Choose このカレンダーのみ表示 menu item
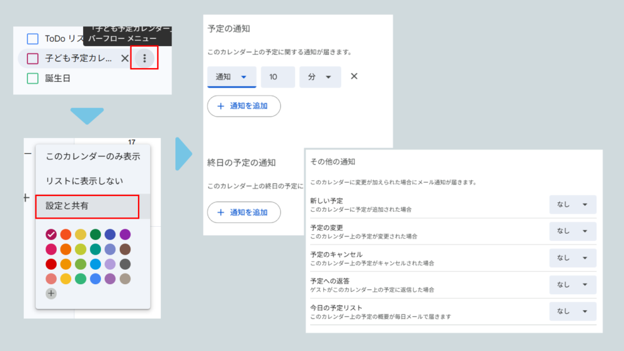 pyautogui.click(x=92, y=156)
